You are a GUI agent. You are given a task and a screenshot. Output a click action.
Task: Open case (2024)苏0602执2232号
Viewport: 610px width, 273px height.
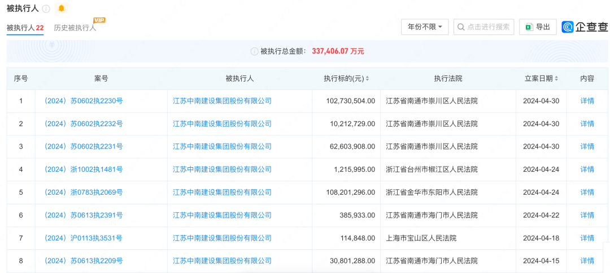(x=83, y=124)
